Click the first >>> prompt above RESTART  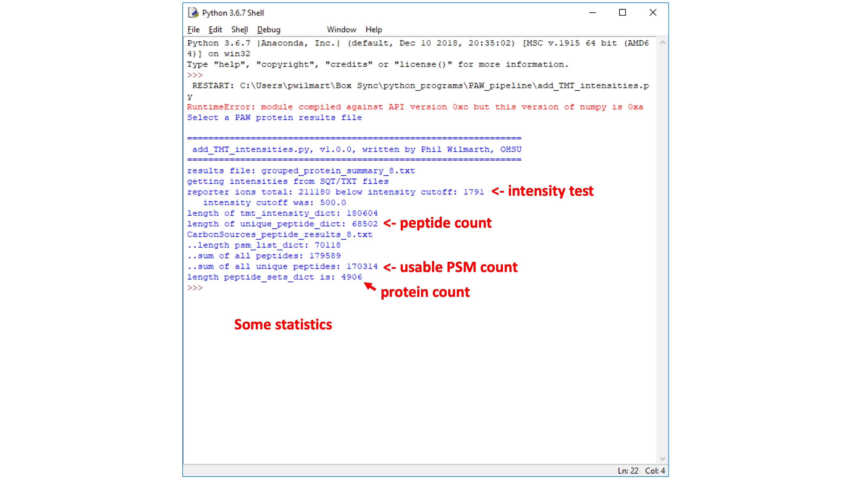tap(195, 75)
